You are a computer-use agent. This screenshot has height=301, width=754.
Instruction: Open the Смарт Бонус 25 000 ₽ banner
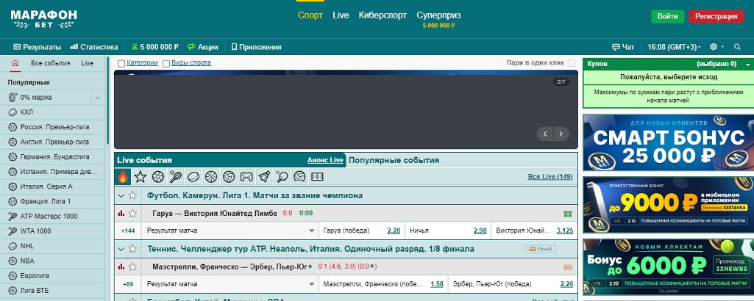pyautogui.click(x=669, y=142)
